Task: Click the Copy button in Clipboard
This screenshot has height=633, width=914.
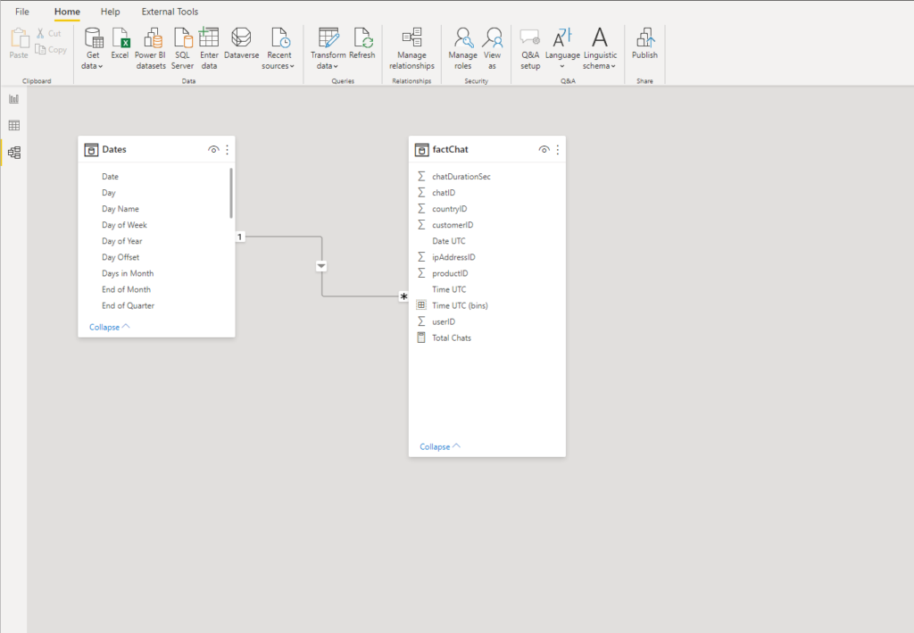Action: point(51,49)
